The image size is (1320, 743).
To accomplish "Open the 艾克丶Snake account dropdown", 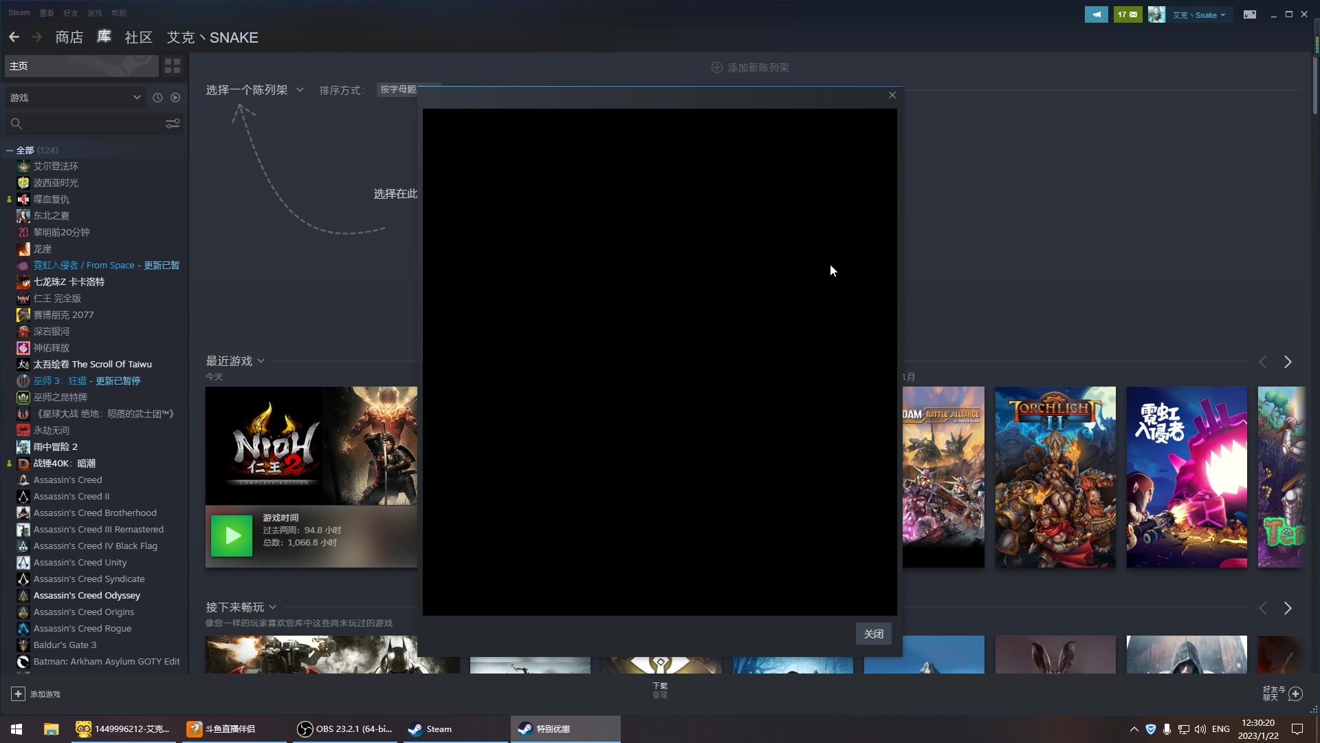I will click(x=1199, y=14).
